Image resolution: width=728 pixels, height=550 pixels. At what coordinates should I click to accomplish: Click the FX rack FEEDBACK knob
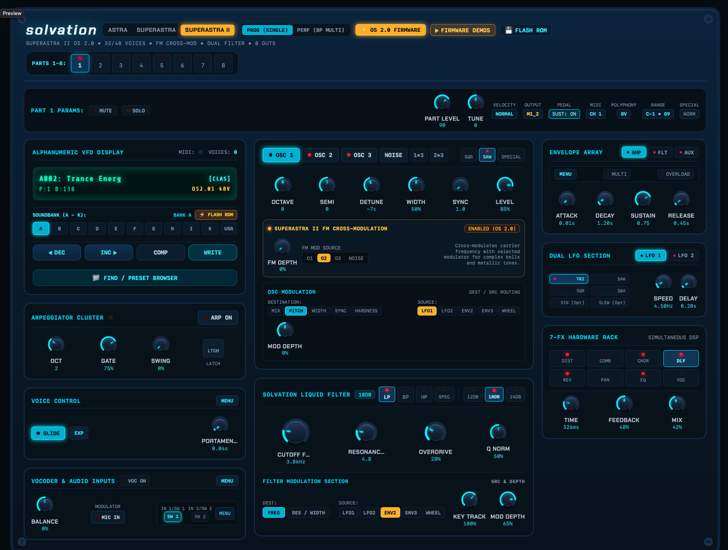tap(624, 403)
